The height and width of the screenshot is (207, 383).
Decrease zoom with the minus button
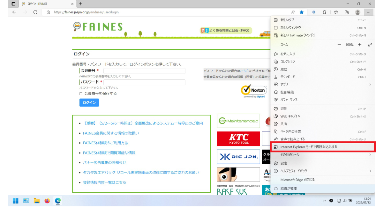(x=339, y=45)
